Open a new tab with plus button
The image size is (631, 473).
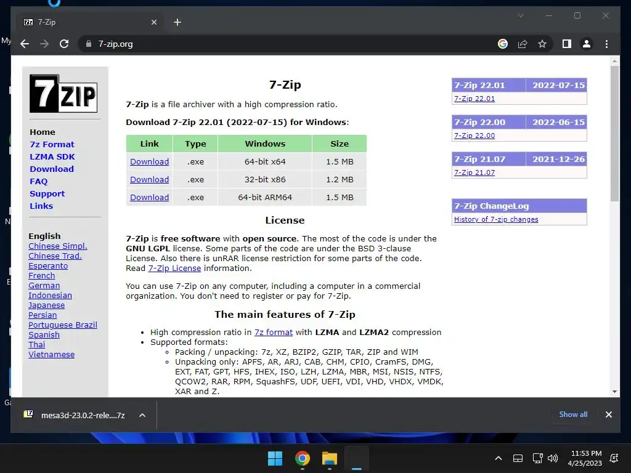(x=177, y=22)
